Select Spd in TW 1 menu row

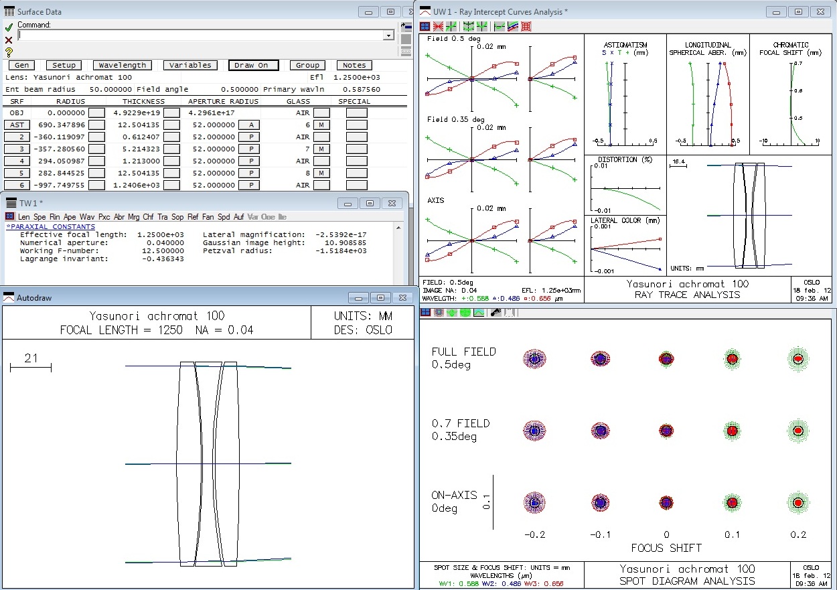coord(224,217)
